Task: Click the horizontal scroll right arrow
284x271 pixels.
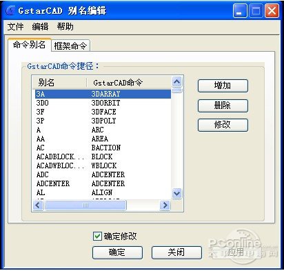Action: click(x=165, y=205)
